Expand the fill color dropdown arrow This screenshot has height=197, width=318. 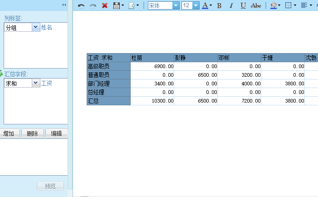pos(279,5)
